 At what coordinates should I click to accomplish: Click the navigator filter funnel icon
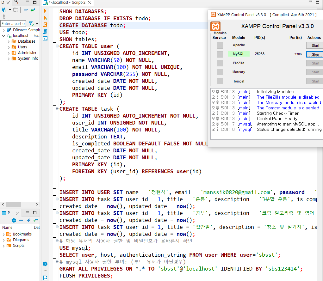(31, 23)
